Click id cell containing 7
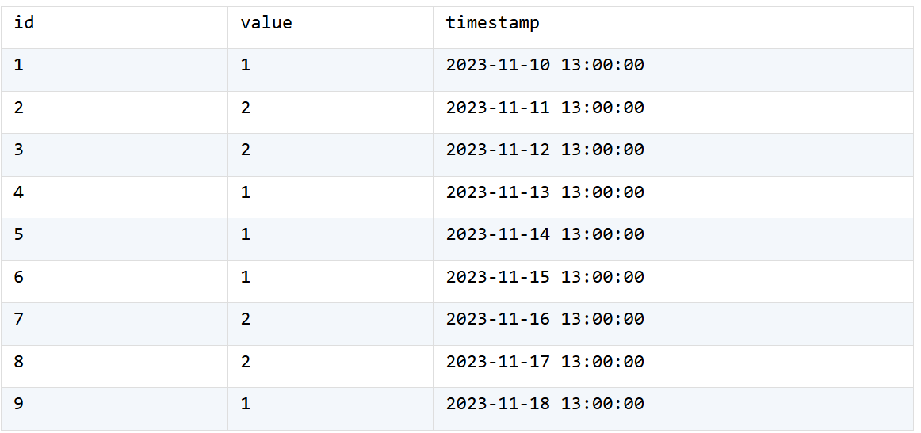 click(x=115, y=324)
